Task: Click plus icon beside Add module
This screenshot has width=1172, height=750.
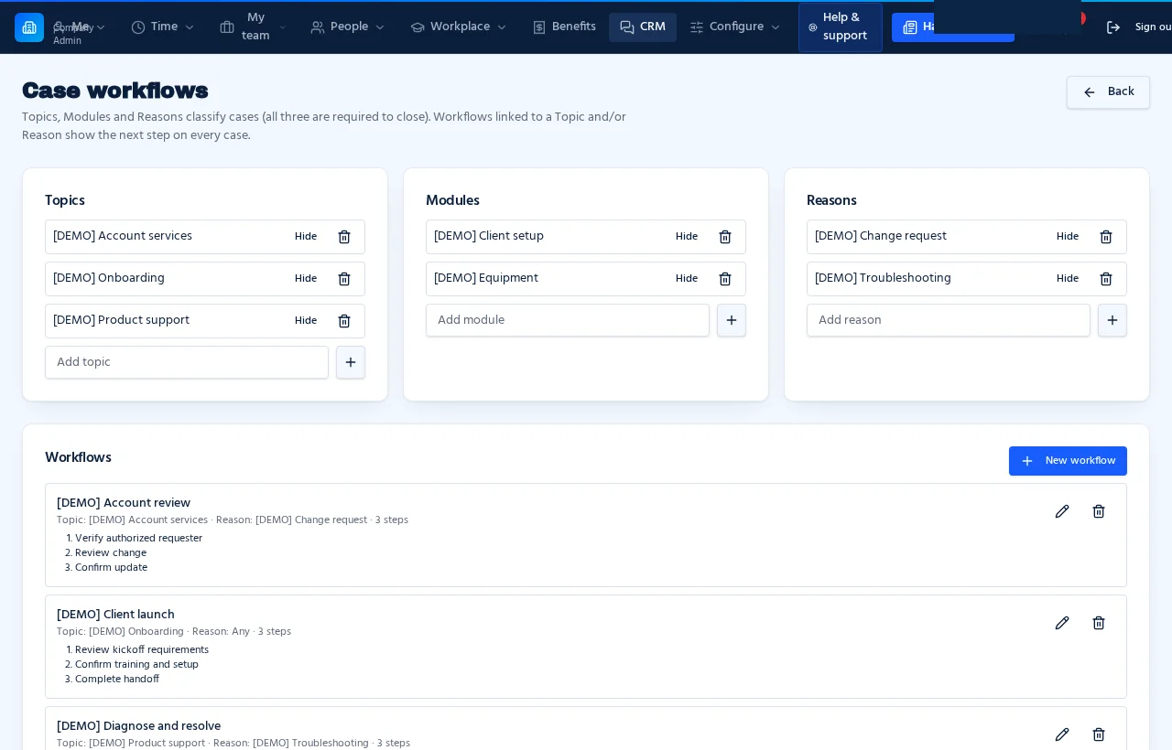Action: click(732, 320)
